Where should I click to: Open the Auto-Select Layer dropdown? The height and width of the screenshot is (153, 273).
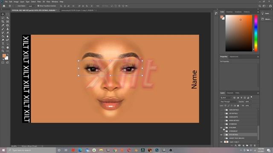[31, 6]
